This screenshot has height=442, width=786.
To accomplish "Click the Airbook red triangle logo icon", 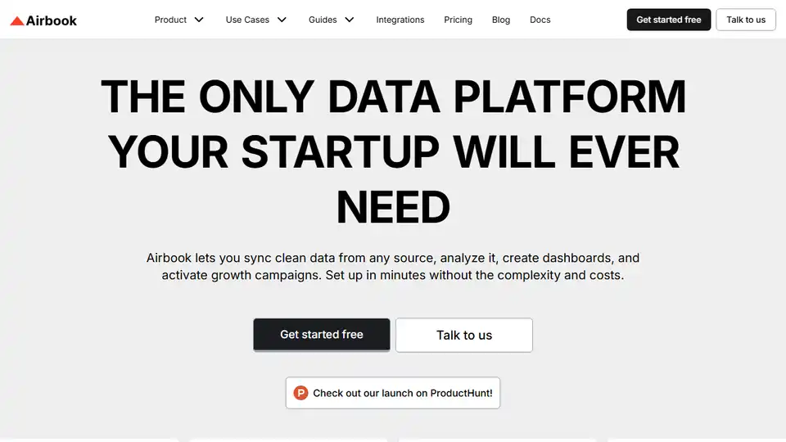I will tap(16, 20).
